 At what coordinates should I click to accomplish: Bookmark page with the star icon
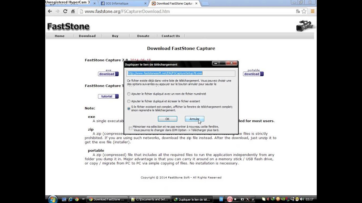[x=304, y=11]
